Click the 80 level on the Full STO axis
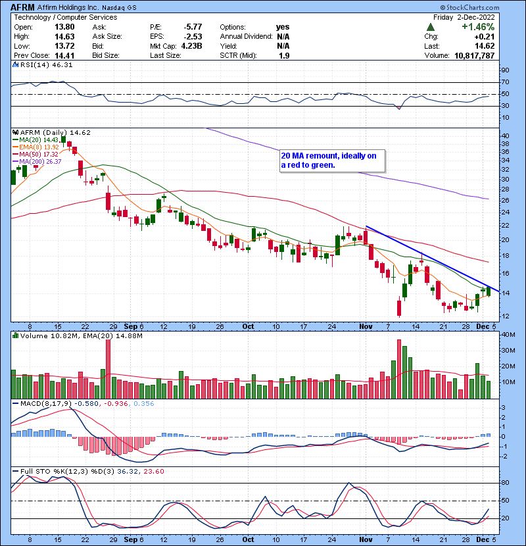This screenshot has width=526, height=546. 505,483
